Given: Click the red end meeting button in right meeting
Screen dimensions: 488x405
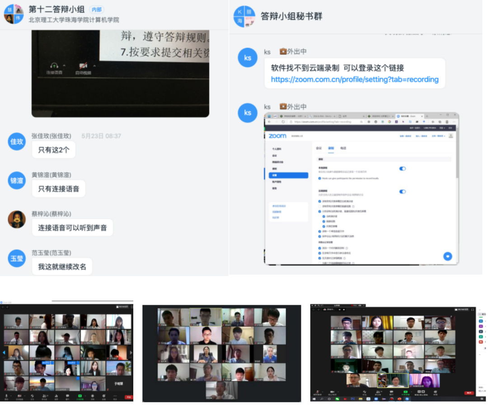Looking at the screenshot, I should (469, 393).
